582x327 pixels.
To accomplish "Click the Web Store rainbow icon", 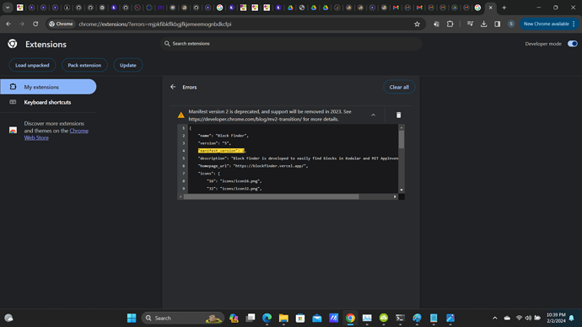I will [13, 130].
